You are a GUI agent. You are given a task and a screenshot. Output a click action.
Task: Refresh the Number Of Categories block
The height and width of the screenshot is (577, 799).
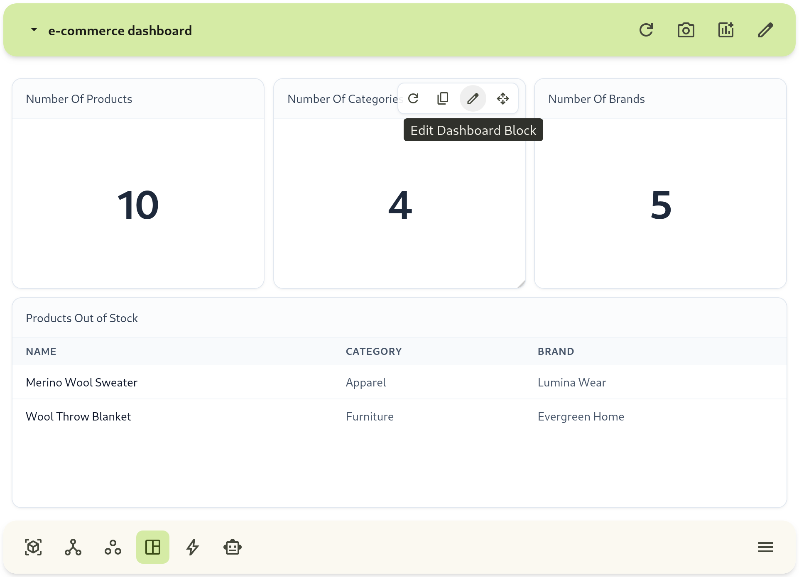pos(413,98)
